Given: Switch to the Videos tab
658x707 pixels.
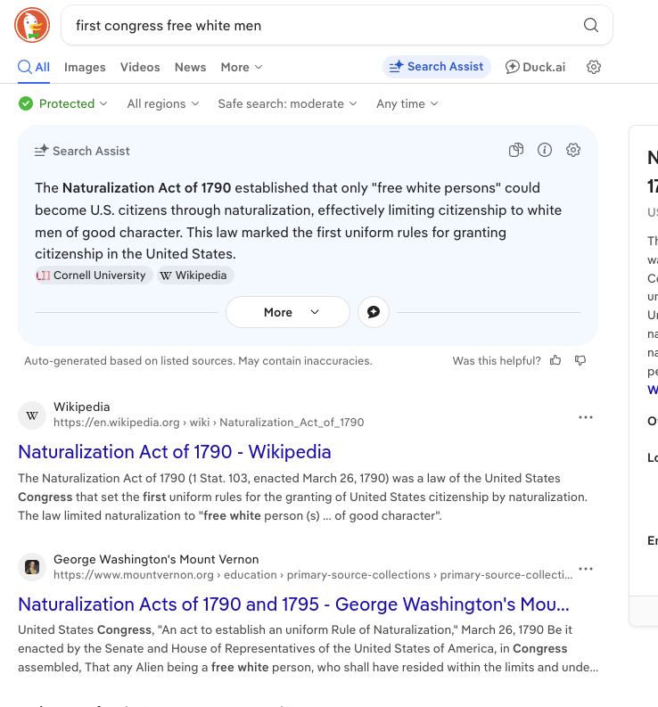Looking at the screenshot, I should (140, 67).
